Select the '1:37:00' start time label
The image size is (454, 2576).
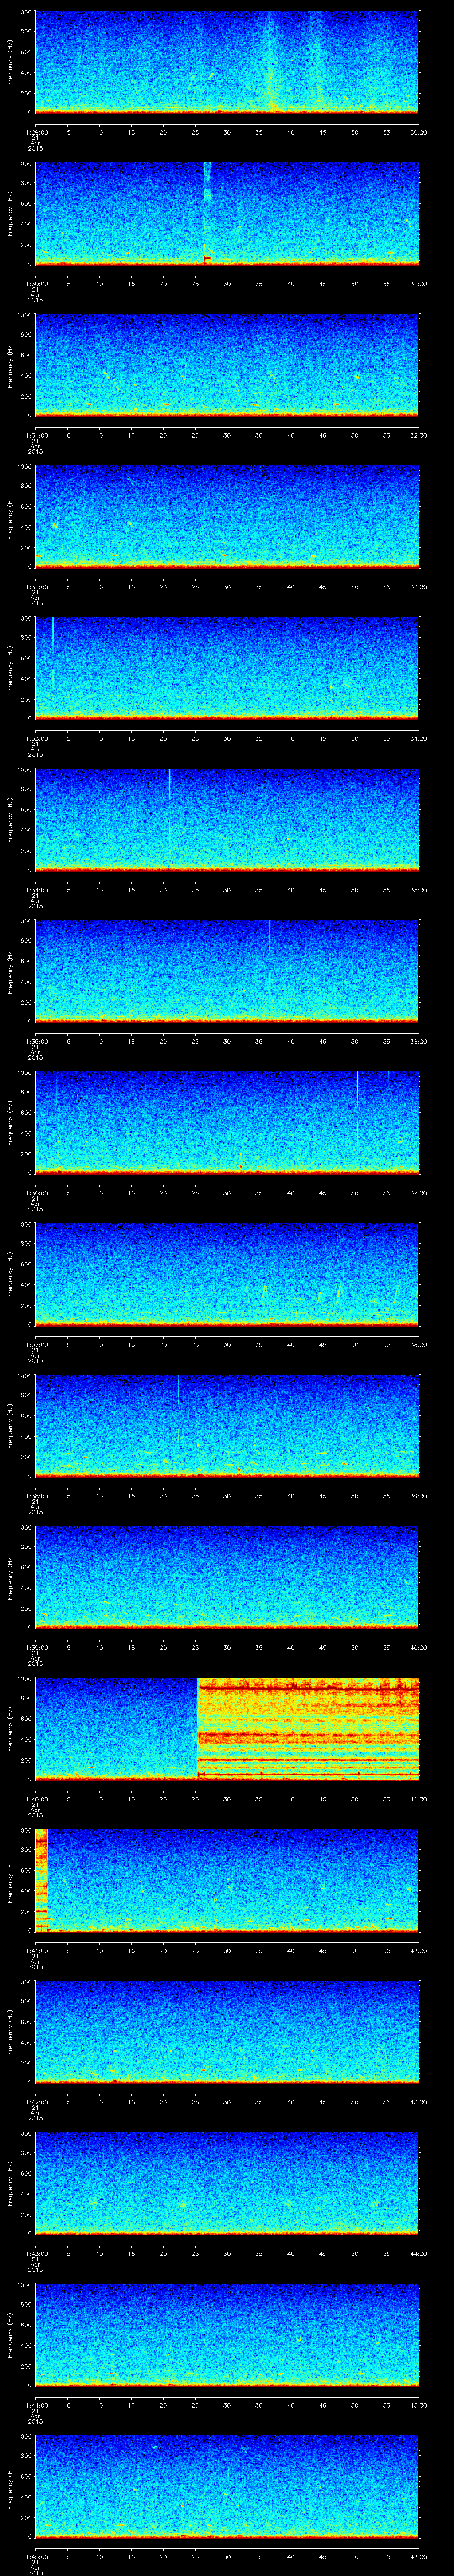tap(36, 1344)
